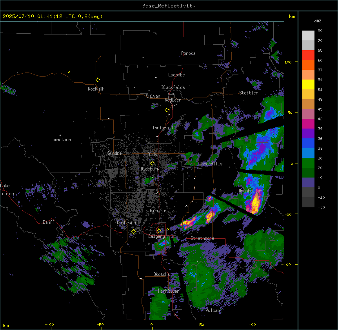Click the Vulcan label
Viewport: 338px width, 330px height.
point(213,310)
